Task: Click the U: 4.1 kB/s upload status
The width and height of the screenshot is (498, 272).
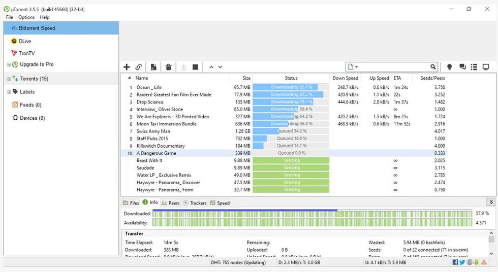Action: (386, 262)
